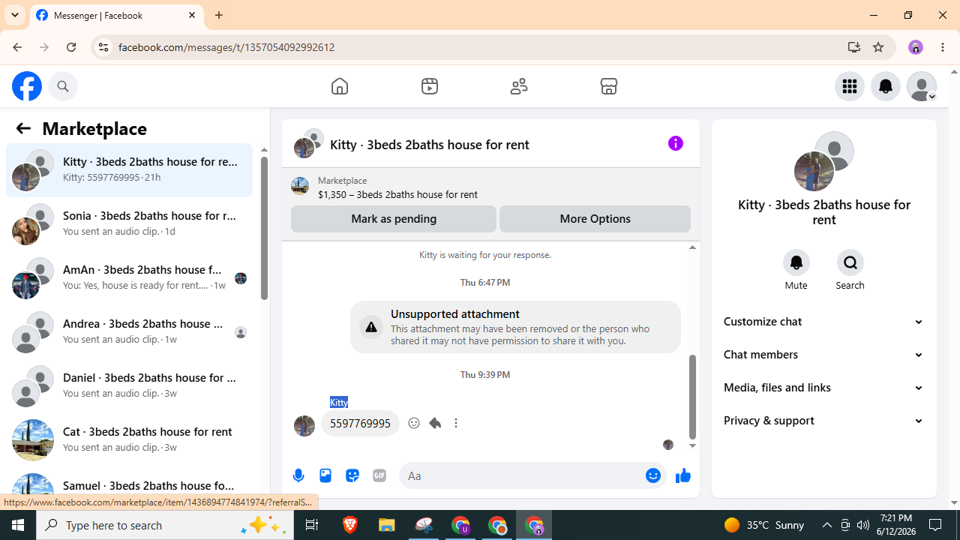
Task: Open Task View on taskbar
Action: click(312, 525)
